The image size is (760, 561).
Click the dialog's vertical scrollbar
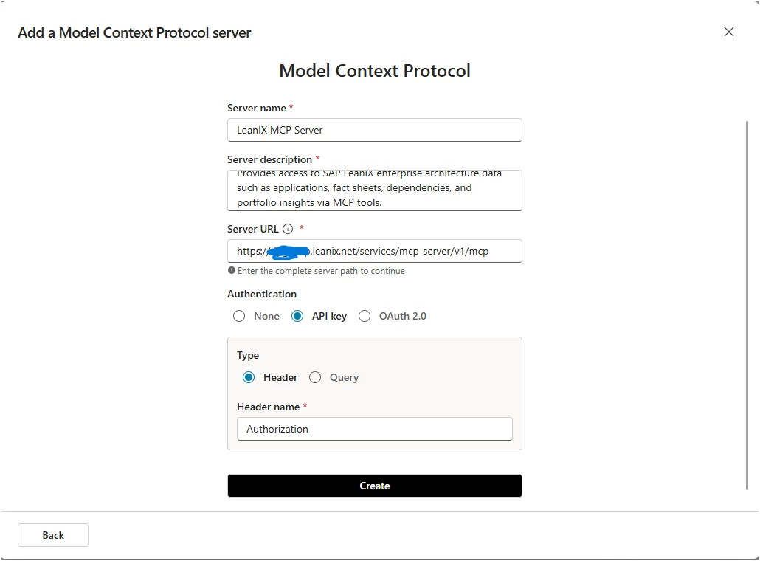747,303
